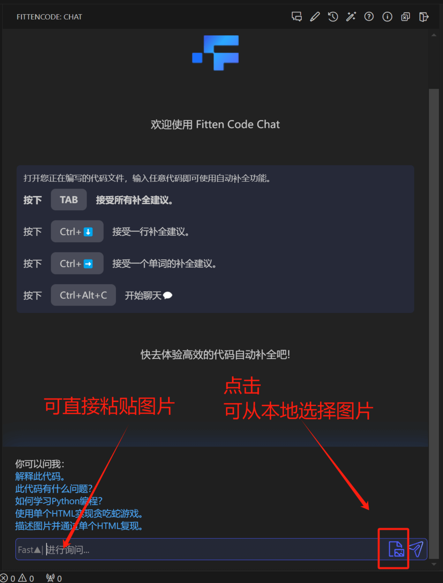Click the logout door icon

point(424,17)
